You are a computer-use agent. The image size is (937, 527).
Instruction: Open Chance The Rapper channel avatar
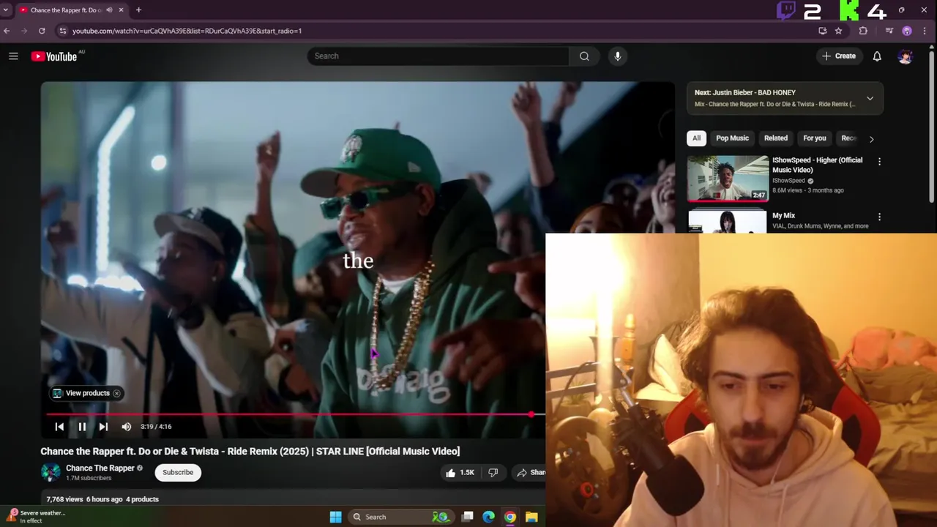[51, 473]
